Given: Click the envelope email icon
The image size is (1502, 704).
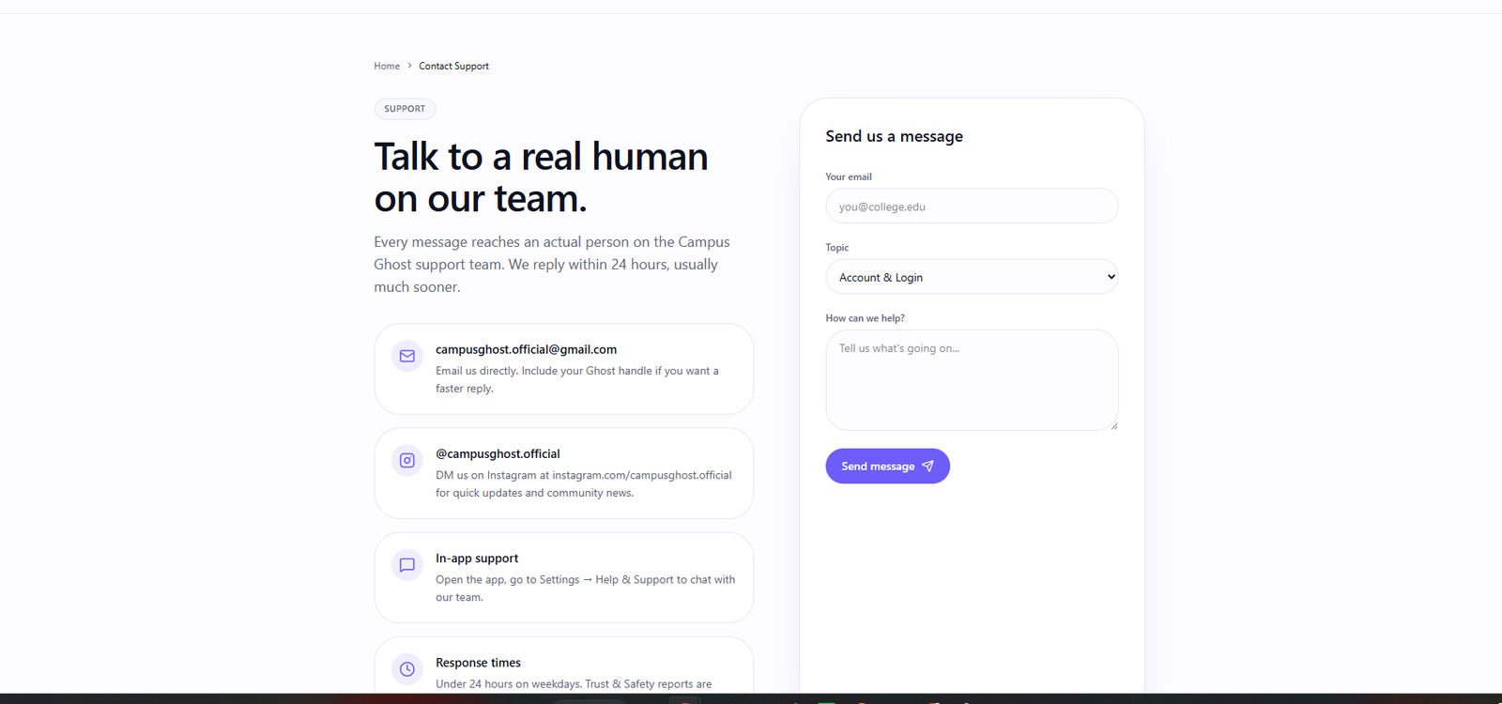Looking at the screenshot, I should click(x=407, y=357).
